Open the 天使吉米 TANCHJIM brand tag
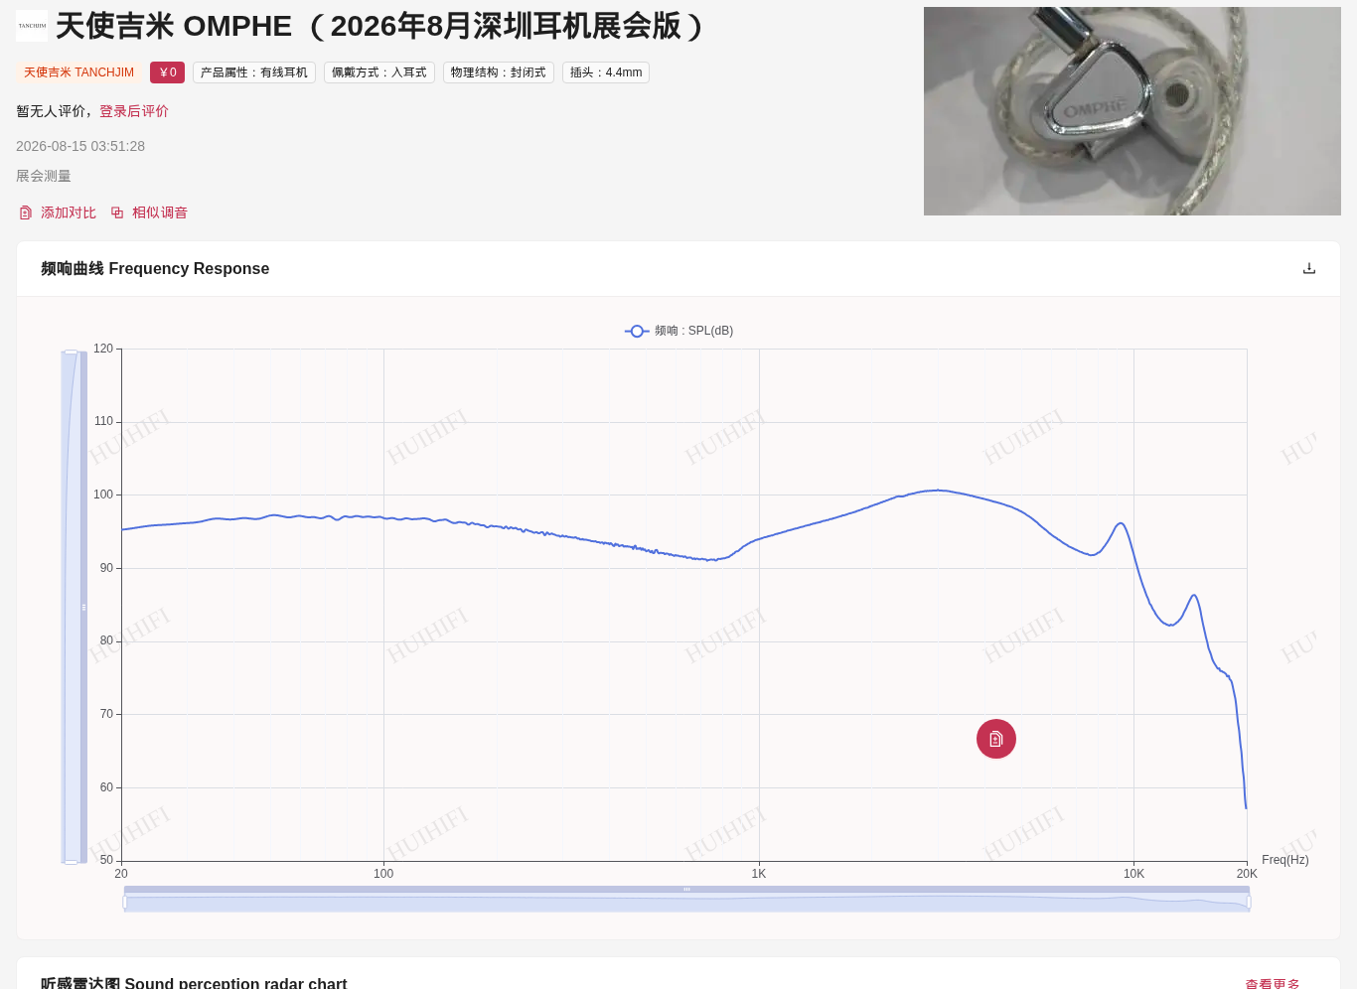Viewport: 1357px width, 989px height. point(78,72)
